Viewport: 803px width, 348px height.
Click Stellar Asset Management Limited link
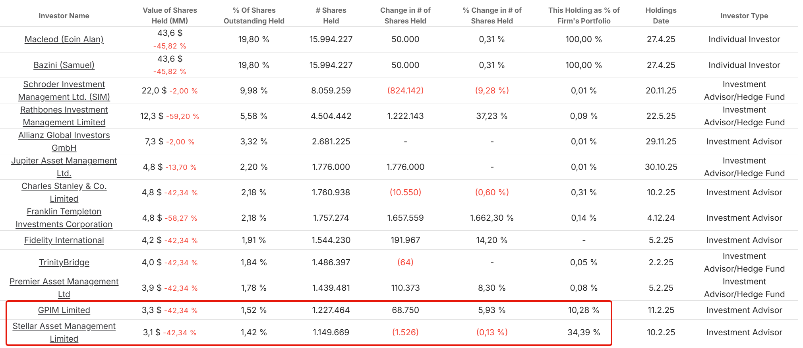(x=64, y=332)
